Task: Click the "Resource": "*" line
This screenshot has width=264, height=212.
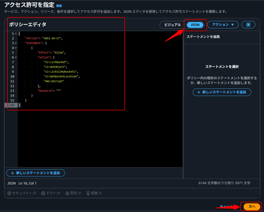Action: [49, 91]
